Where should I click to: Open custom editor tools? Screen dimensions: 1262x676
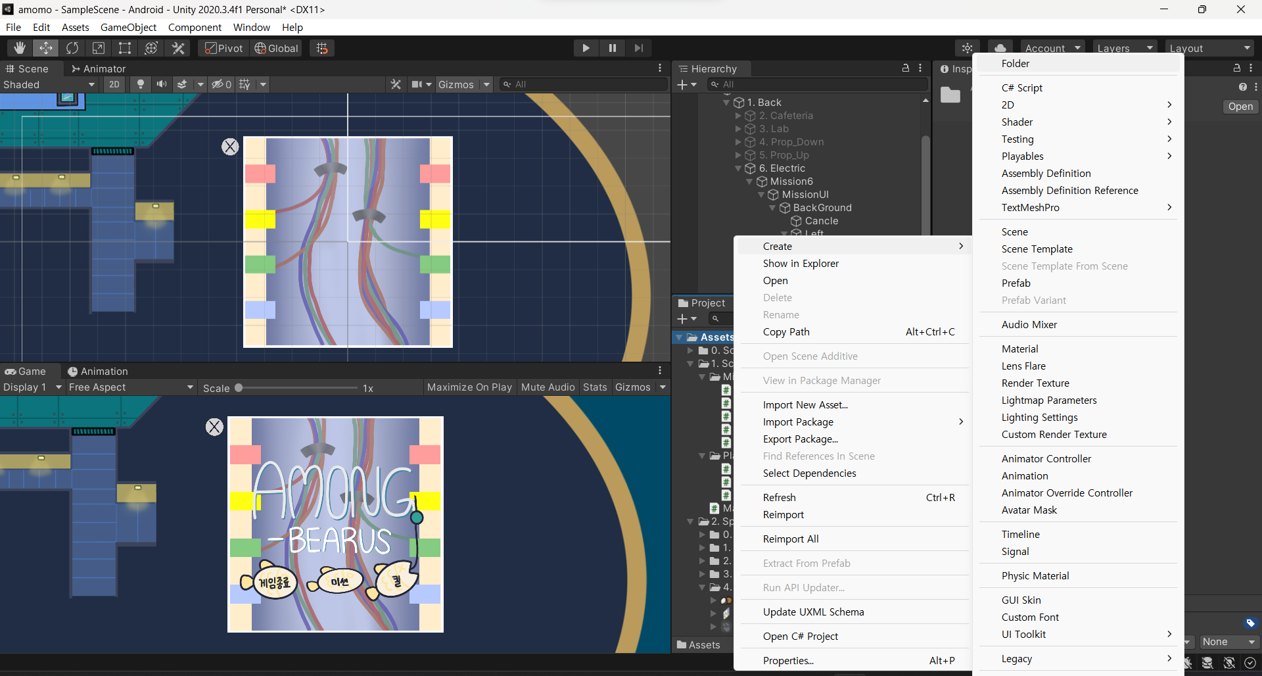coord(178,48)
